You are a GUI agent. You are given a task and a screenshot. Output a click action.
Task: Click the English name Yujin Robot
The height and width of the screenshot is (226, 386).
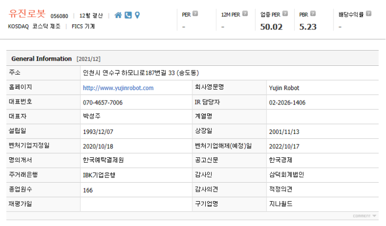coord(284,88)
